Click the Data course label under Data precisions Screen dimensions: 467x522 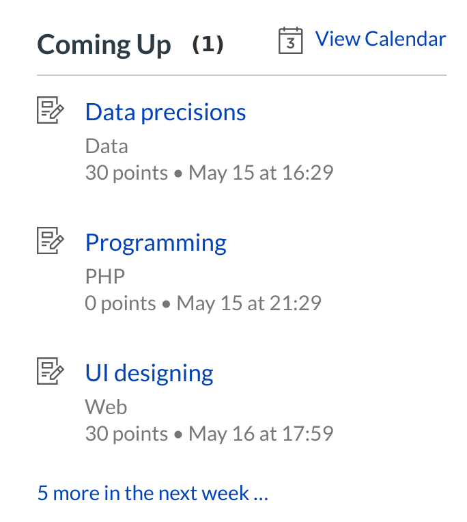coord(107,146)
